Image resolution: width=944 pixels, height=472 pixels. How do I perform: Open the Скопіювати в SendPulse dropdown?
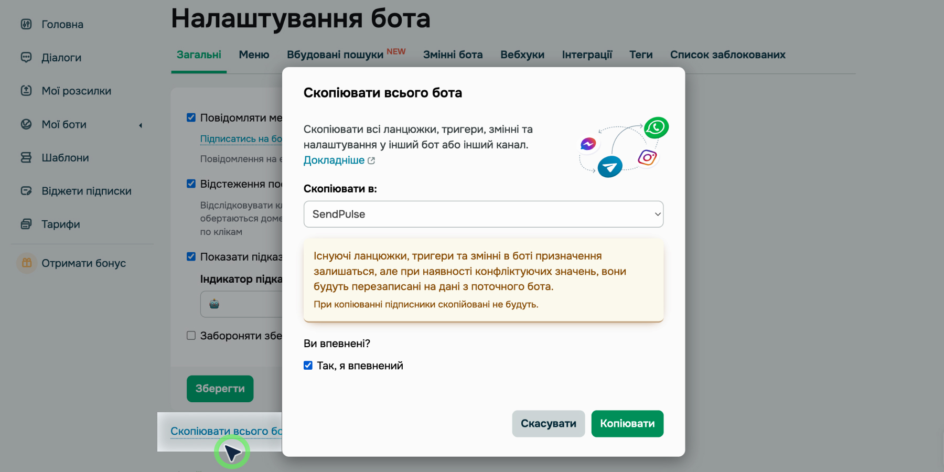coord(483,214)
